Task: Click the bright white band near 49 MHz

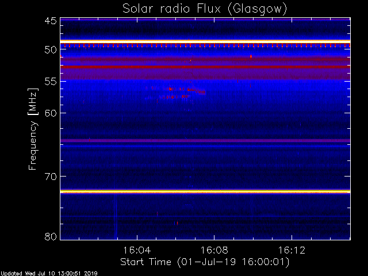Action: (x=205, y=41)
